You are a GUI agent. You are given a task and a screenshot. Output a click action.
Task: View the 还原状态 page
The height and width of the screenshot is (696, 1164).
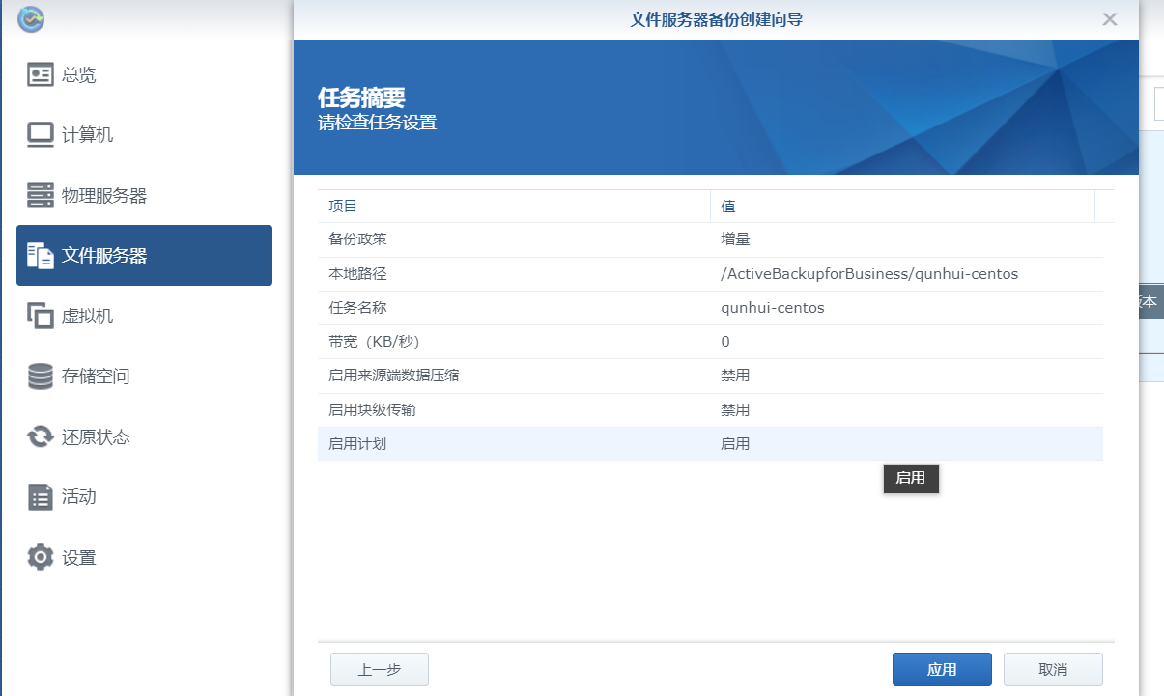(x=144, y=436)
